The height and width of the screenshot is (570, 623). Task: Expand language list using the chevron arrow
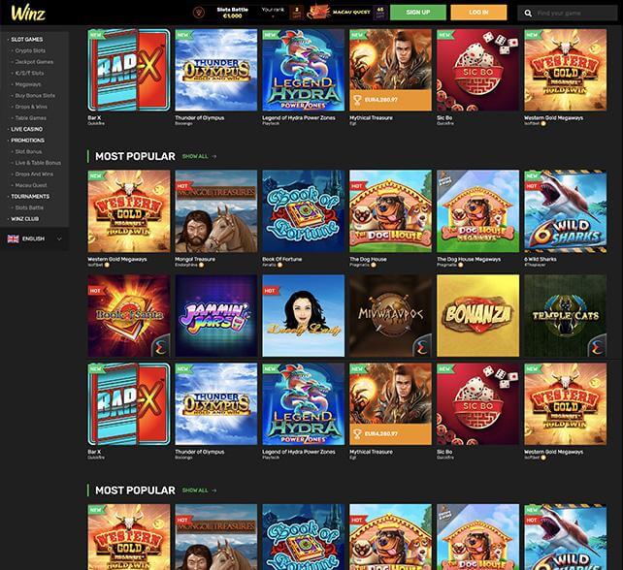coord(59,239)
